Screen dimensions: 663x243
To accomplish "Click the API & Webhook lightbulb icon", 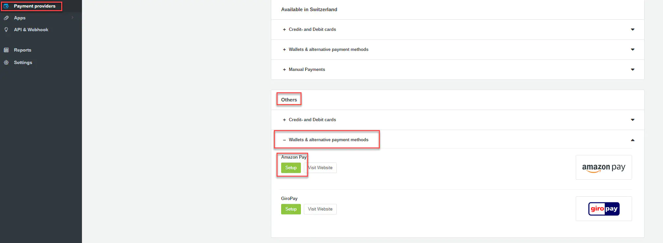I will [x=6, y=30].
